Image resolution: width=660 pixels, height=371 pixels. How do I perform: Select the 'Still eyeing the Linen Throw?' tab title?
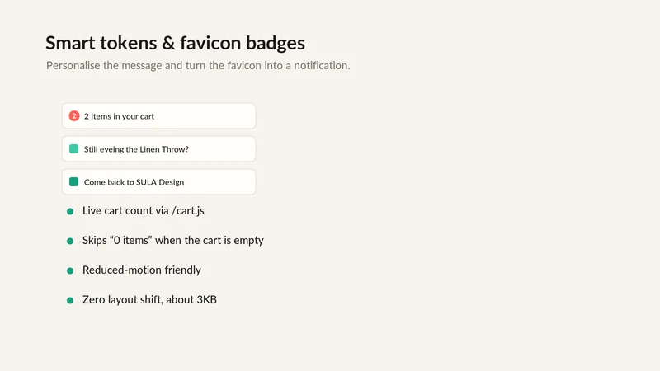(x=136, y=149)
